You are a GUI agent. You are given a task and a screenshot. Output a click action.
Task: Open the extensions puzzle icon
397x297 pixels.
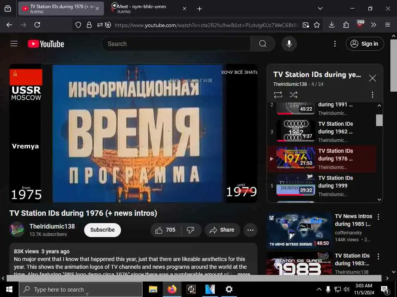346,25
